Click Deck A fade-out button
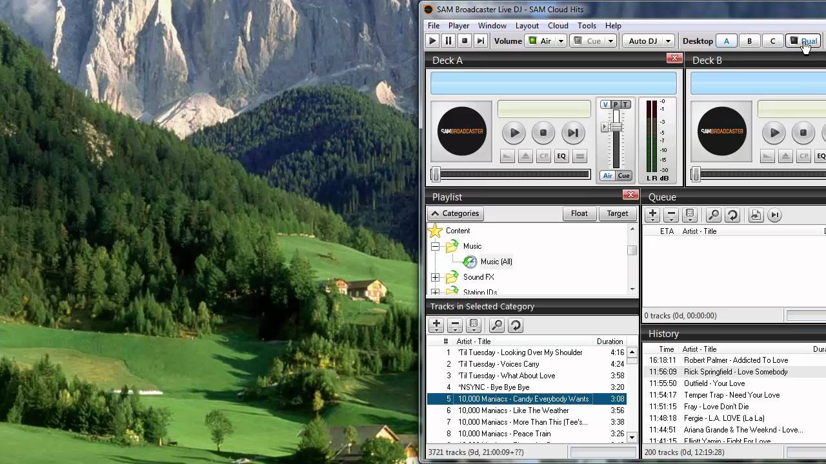 coord(507,156)
